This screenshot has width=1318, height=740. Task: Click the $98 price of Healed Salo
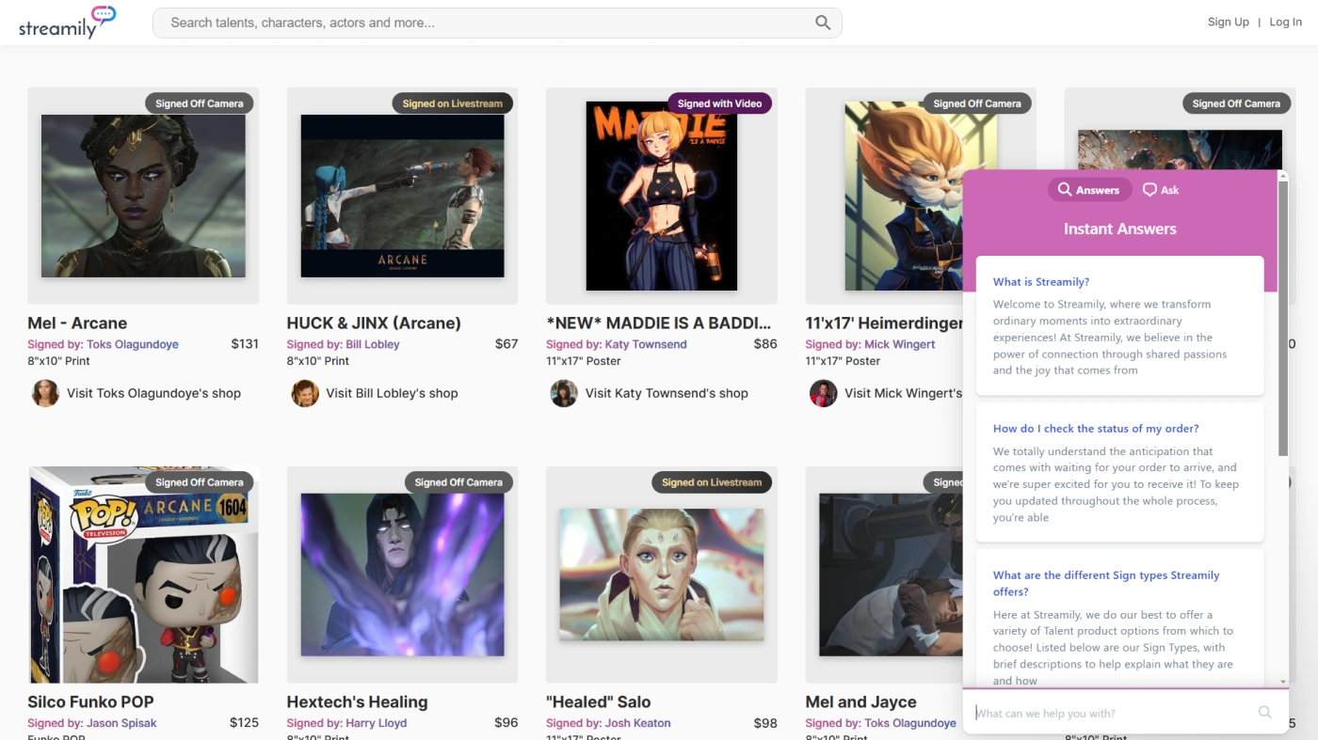click(x=765, y=723)
